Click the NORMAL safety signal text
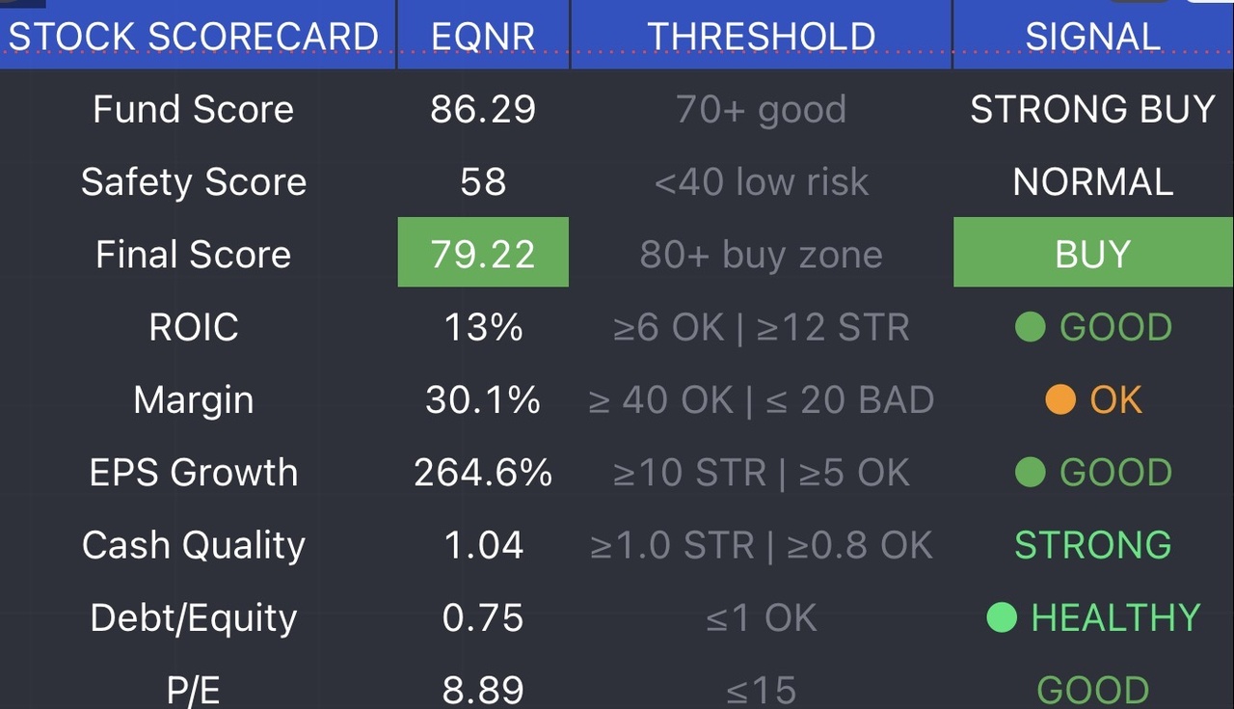1234x709 pixels. (x=1093, y=181)
